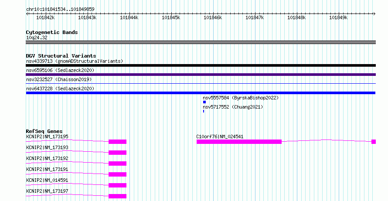Click the 101847k ruler tick label
Viewport: 388px width, 201px height.
pos(255,17)
